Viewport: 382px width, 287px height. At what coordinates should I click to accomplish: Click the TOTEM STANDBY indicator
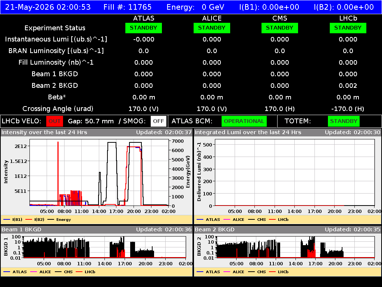pyautogui.click(x=344, y=121)
